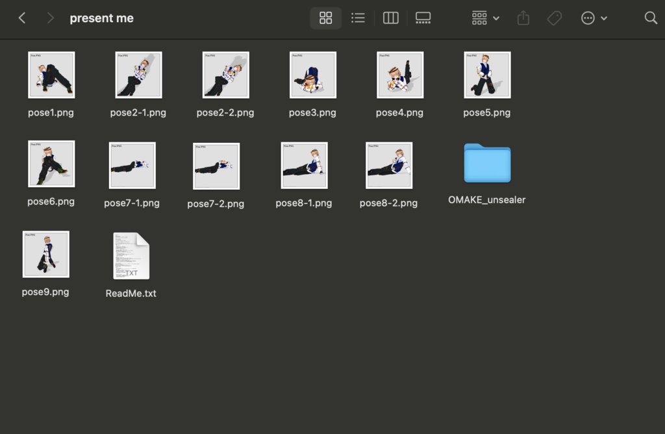
Task: Click the "pose5.png" file name
Action: 487,112
